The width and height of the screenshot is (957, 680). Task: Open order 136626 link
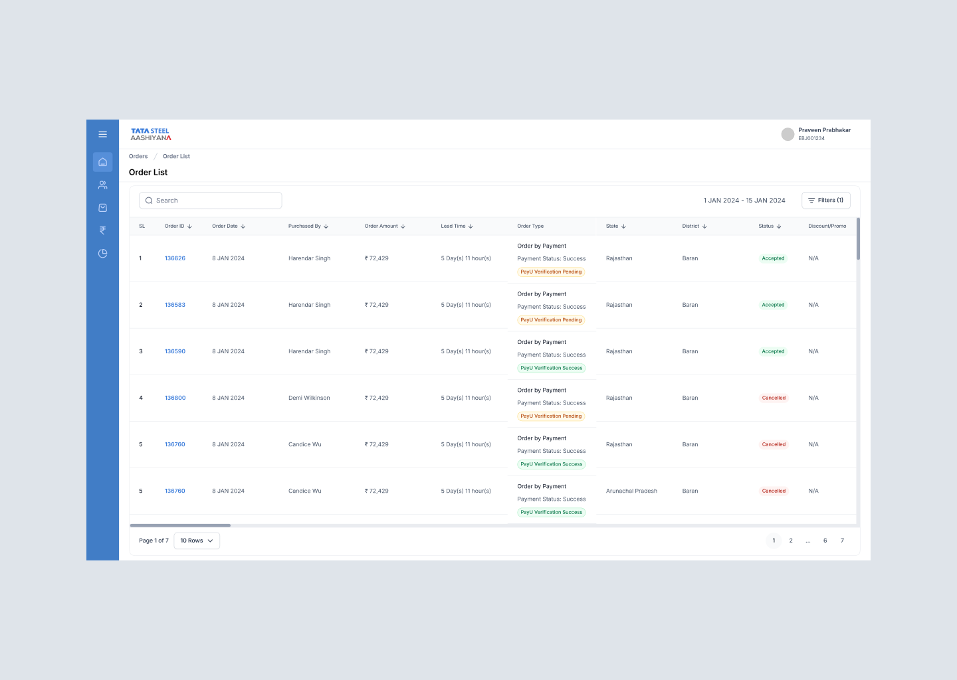pos(175,258)
